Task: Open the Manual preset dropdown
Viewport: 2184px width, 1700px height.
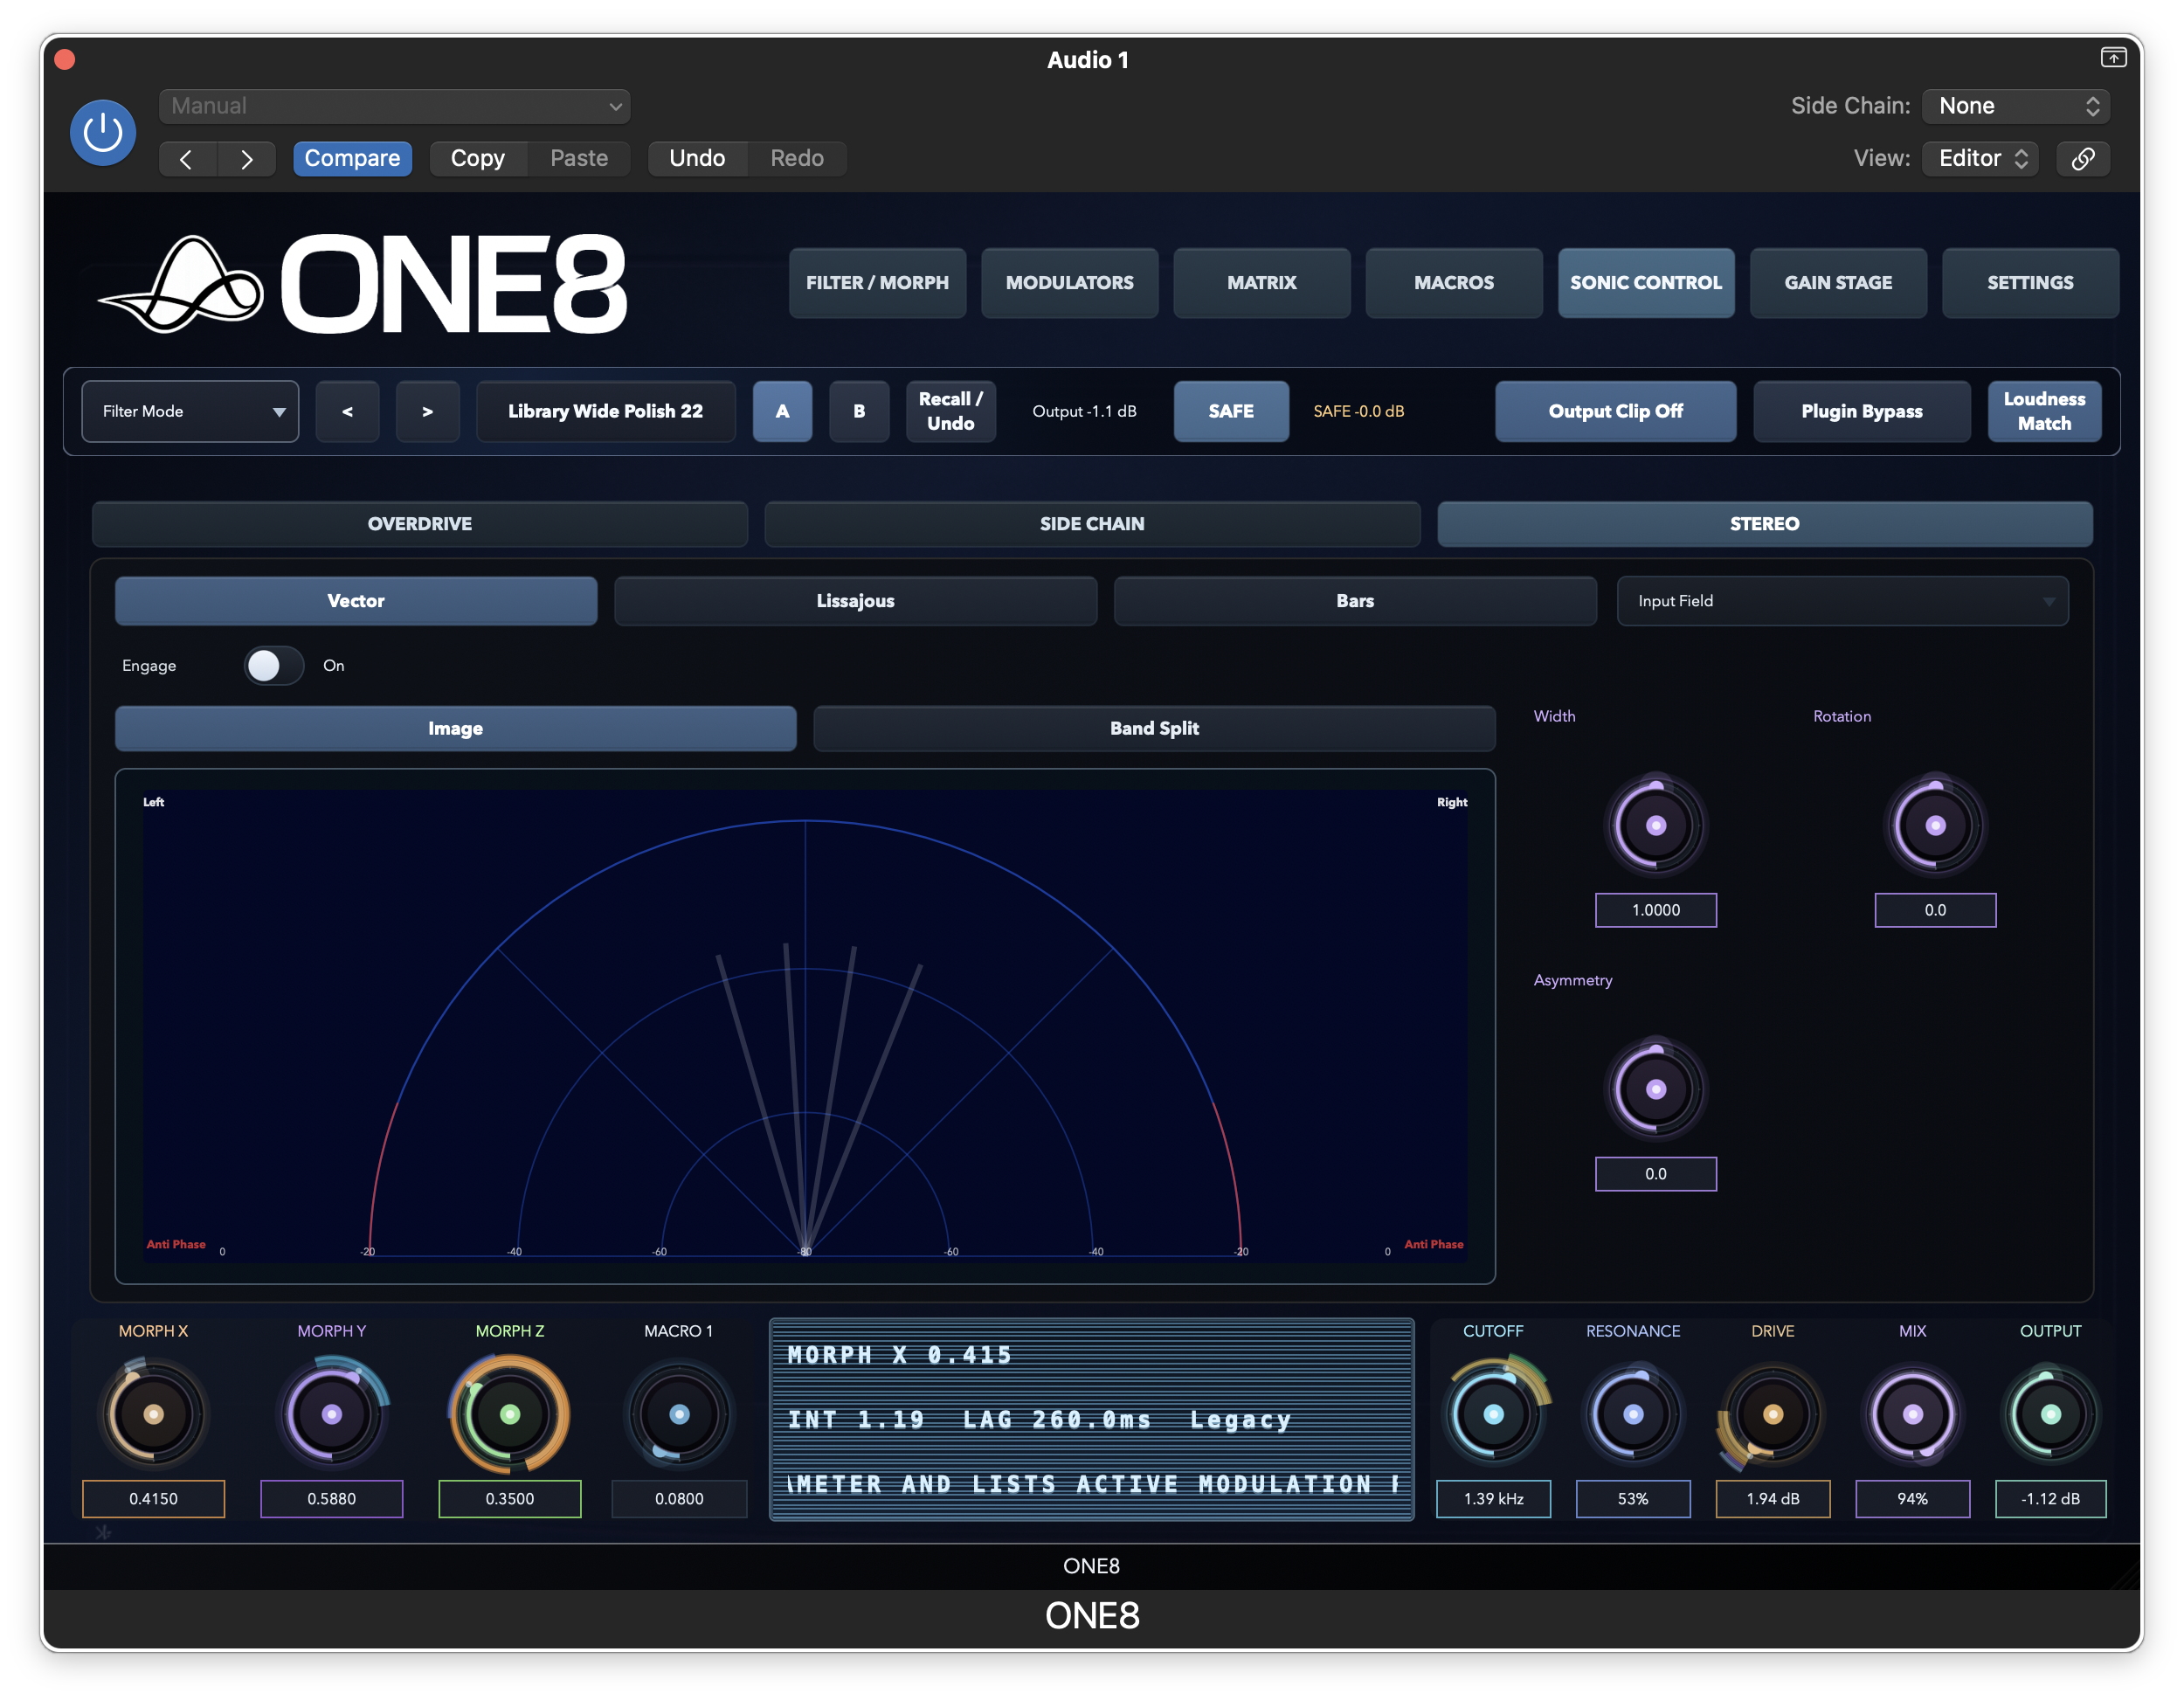Action: click(x=394, y=106)
